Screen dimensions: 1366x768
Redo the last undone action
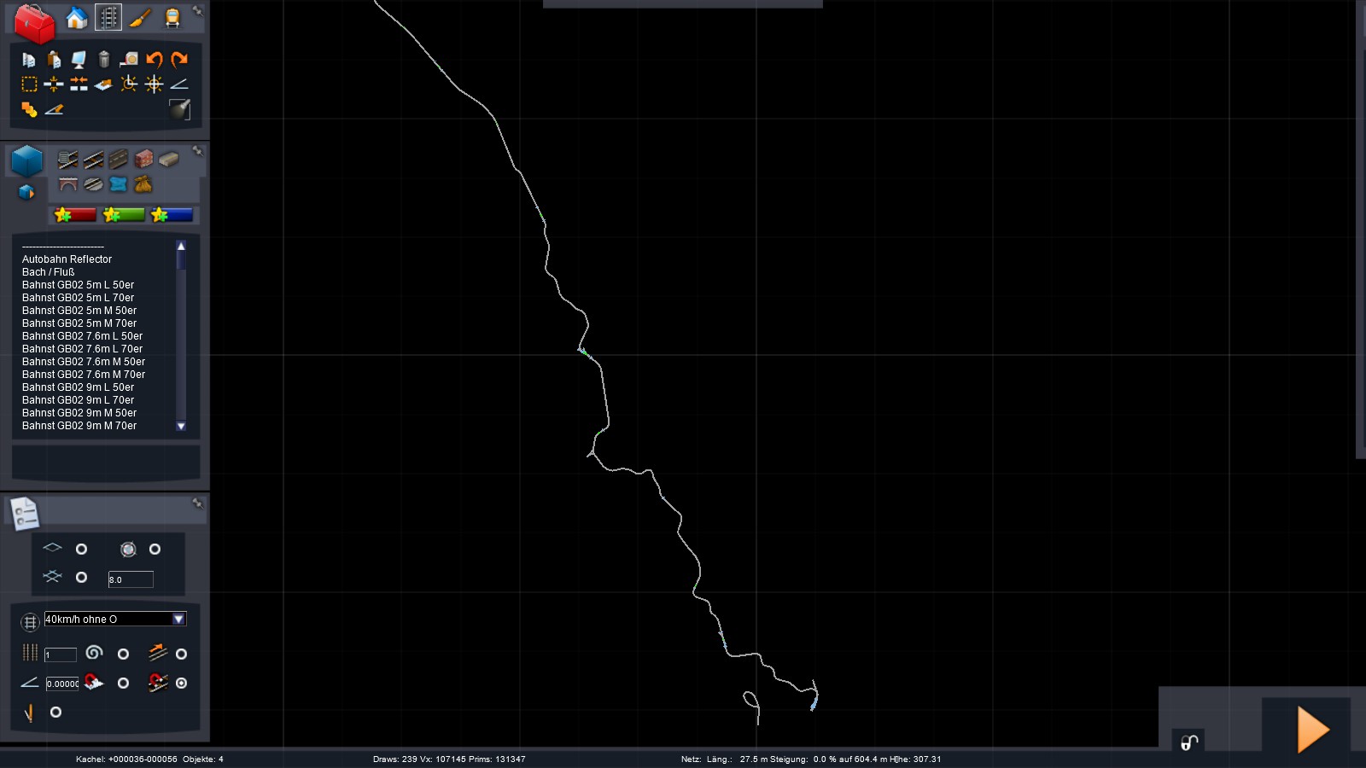179,60
